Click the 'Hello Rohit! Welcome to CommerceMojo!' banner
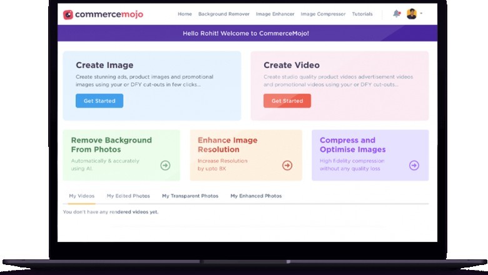Image resolution: width=488 pixels, height=275 pixels. (x=246, y=33)
